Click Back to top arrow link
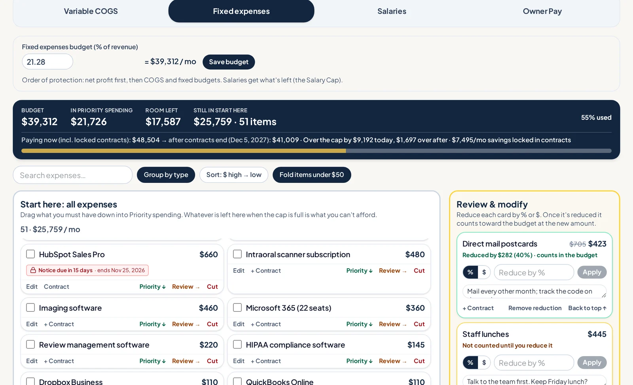Image resolution: width=633 pixels, height=385 pixels. pyautogui.click(x=587, y=308)
